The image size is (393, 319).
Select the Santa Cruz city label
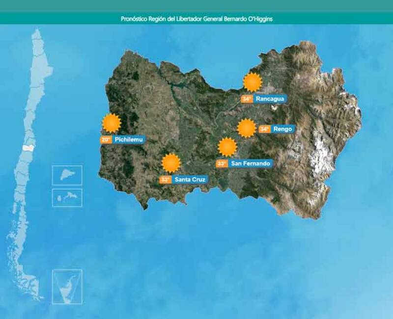click(189, 180)
